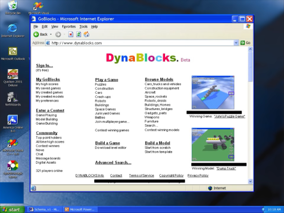The image size is (284, 213).
Task: Select the America Online 8.0 desktop icon
Action: pyautogui.click(x=13, y=124)
